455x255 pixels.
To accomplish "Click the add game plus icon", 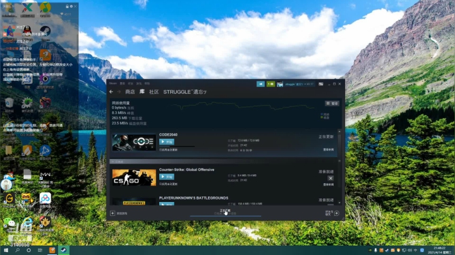I will 112,213.
